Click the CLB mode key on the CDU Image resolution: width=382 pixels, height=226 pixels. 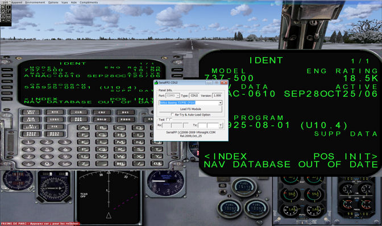pyautogui.click(x=78, y=112)
